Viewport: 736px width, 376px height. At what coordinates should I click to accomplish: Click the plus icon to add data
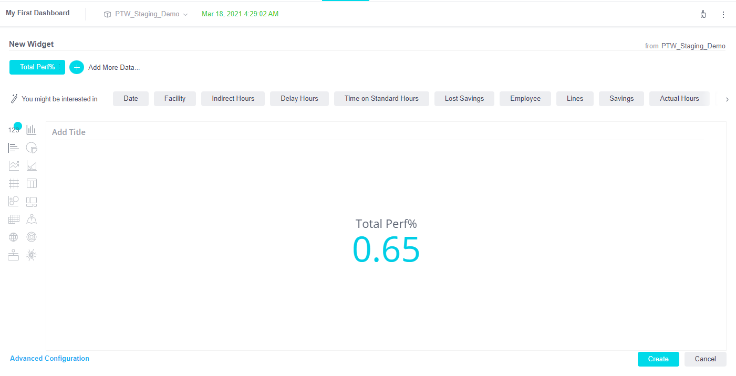point(77,67)
